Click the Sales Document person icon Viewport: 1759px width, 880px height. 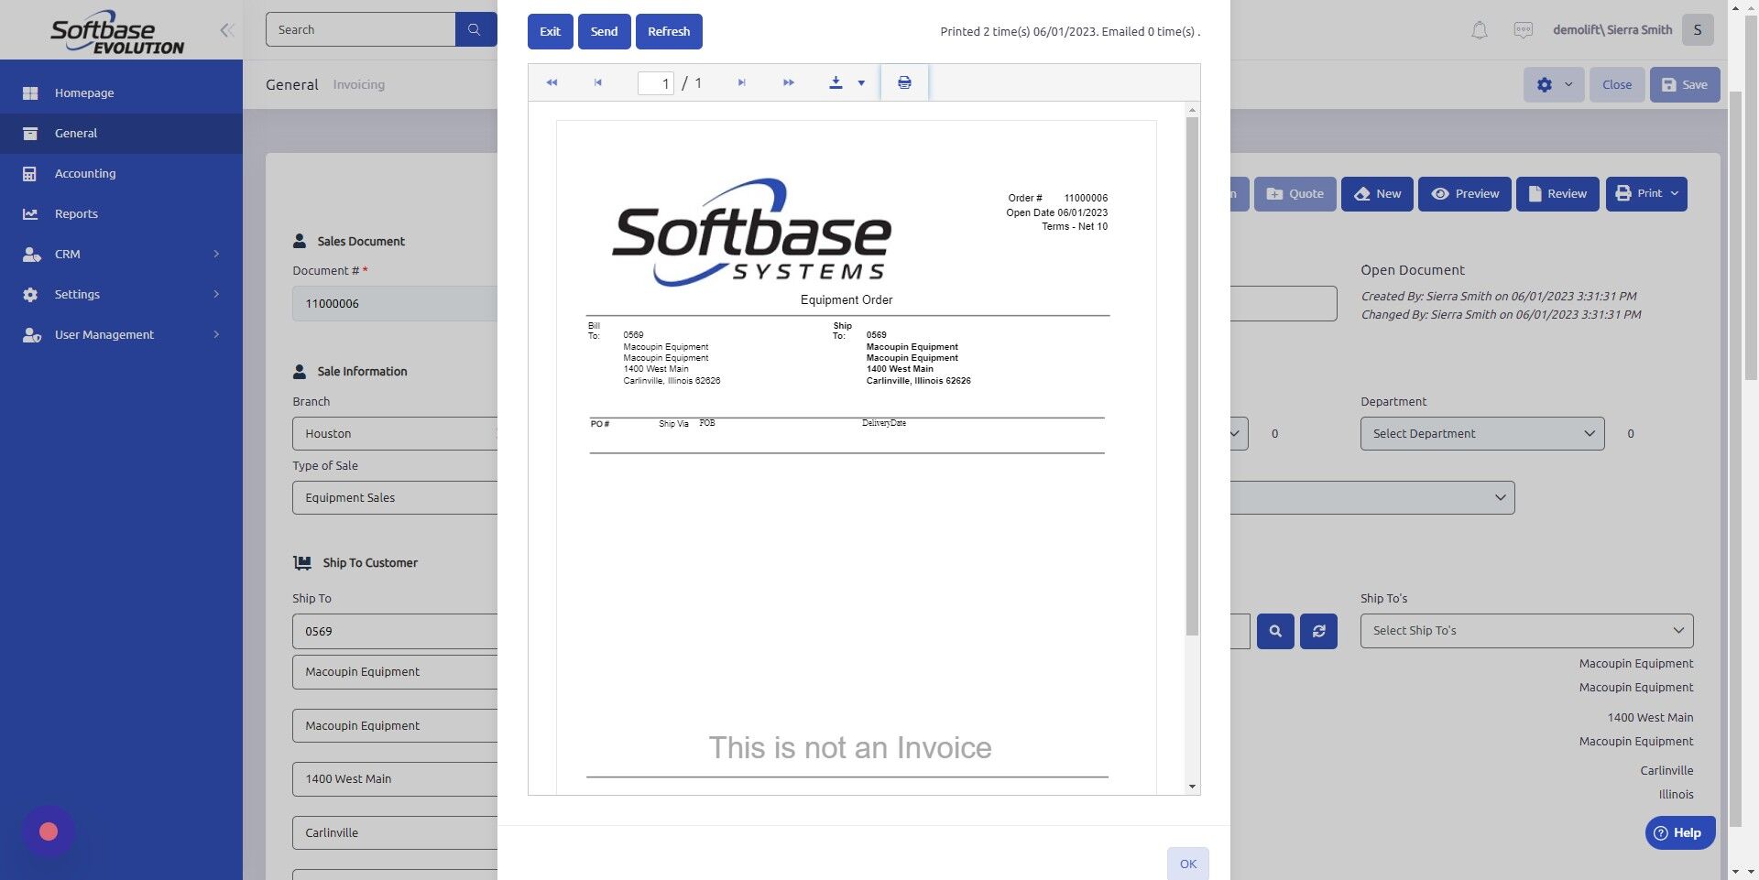coord(300,241)
